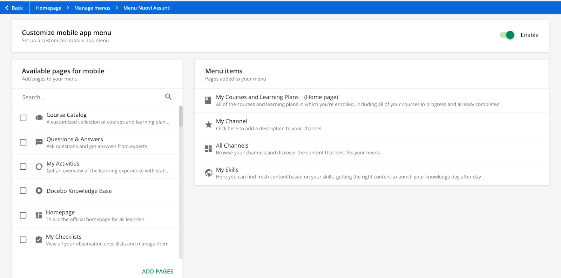Click the My Skills globe icon

pos(209,173)
